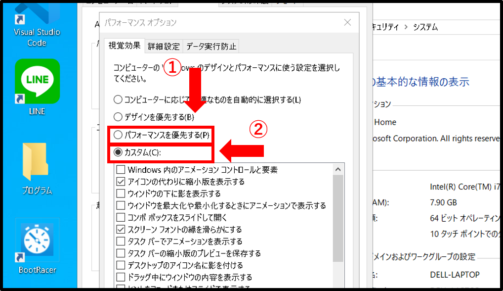The width and height of the screenshot is (503, 291).
Task: Click the Home edition text in System window
Action: click(385, 122)
